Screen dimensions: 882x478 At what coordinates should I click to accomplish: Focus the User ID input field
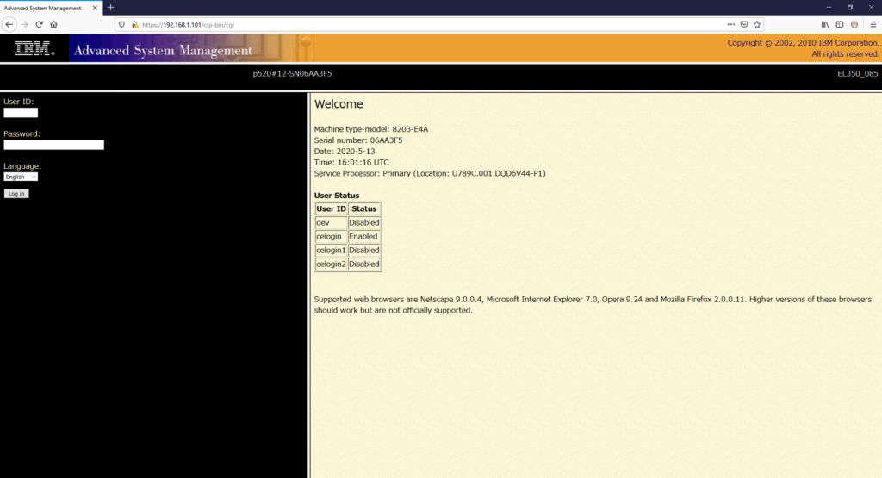click(x=21, y=113)
